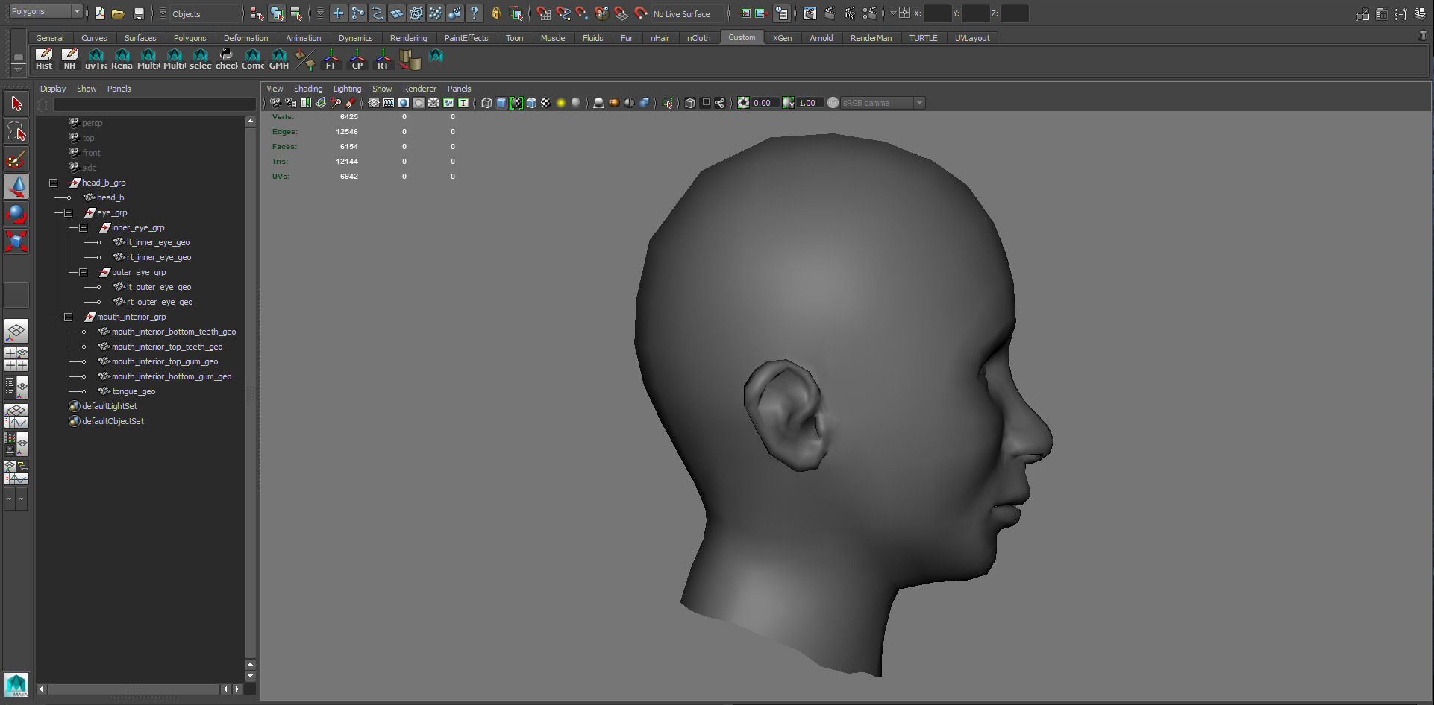
Task: Toggle smooth shade all blue cube
Action: [501, 103]
